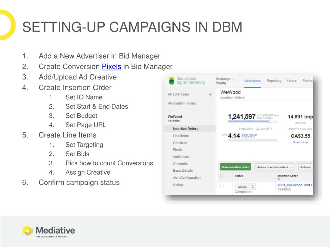Click Goal not set link under CA$3.55
330x247 pixels.
301,142
